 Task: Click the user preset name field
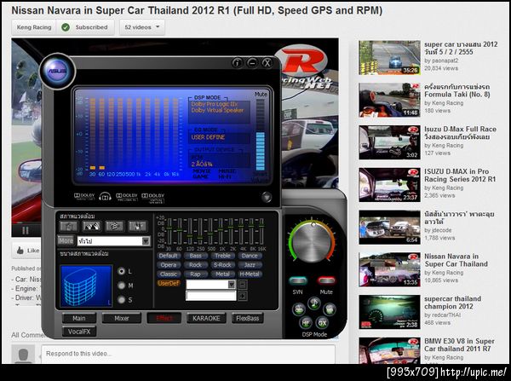click(x=211, y=296)
